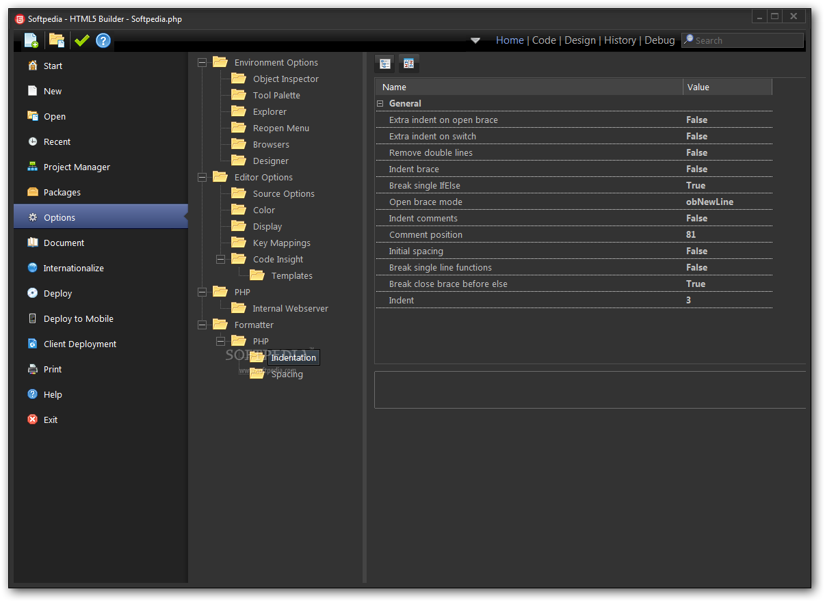Select the Break close brace before else row
825x602 pixels.
click(574, 284)
